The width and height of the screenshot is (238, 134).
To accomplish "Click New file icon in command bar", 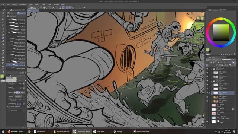I will [x=29, y=7].
